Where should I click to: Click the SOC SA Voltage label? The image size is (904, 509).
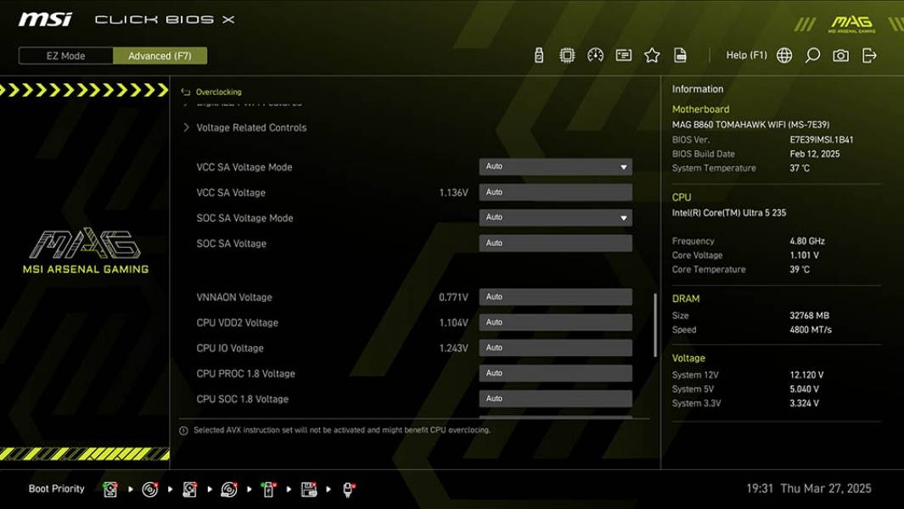click(231, 243)
